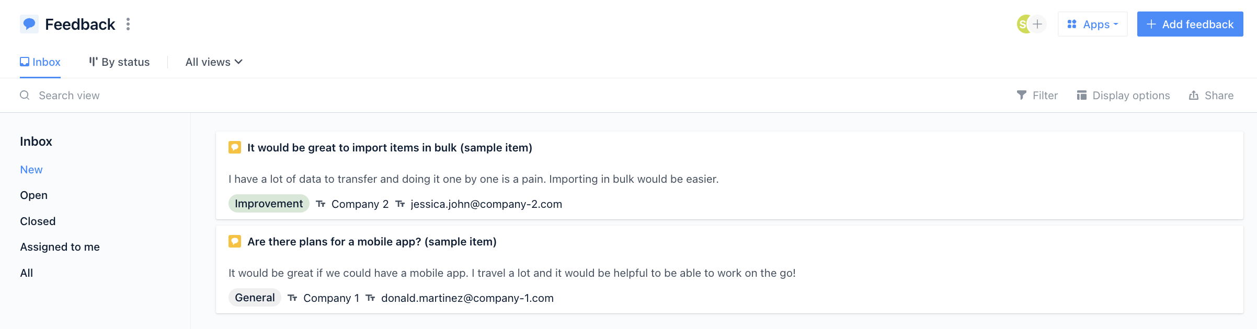Viewport: 1257px width, 329px height.
Task: Select Closed in the Inbox sidebar
Action: [x=38, y=221]
